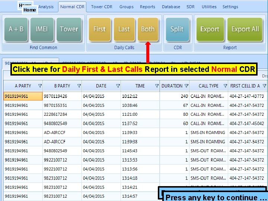Sort by the A PARTY column header
Image resolution: width=268 pixels, height=201 pixels.
pos(23,86)
